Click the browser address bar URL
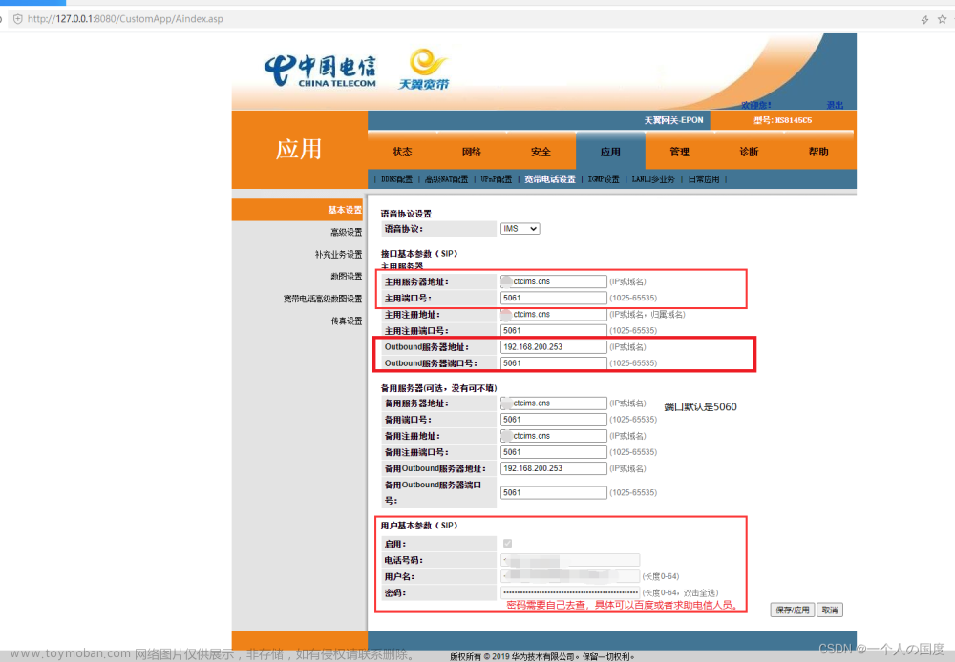The width and height of the screenshot is (955, 662). coord(125,19)
